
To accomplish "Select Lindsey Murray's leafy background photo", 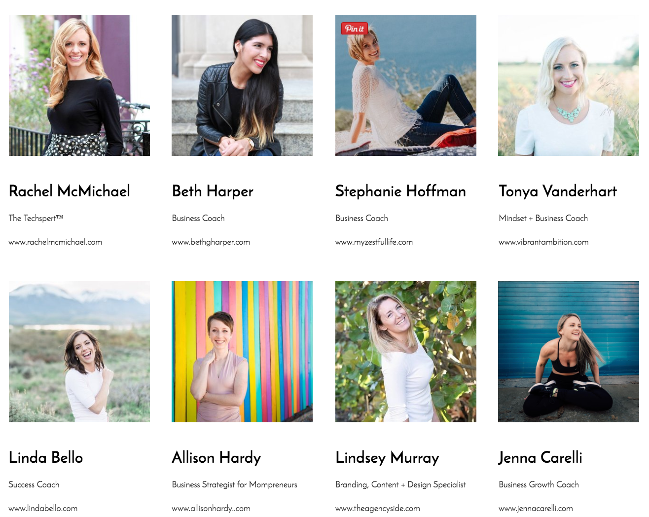I will pos(406,352).
